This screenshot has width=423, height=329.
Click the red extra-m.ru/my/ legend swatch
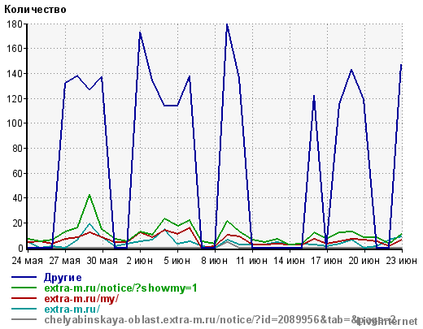pyautogui.click(x=24, y=298)
